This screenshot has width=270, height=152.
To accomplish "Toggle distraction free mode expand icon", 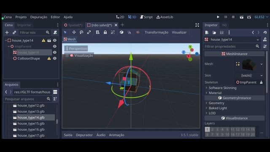I will (197, 25).
